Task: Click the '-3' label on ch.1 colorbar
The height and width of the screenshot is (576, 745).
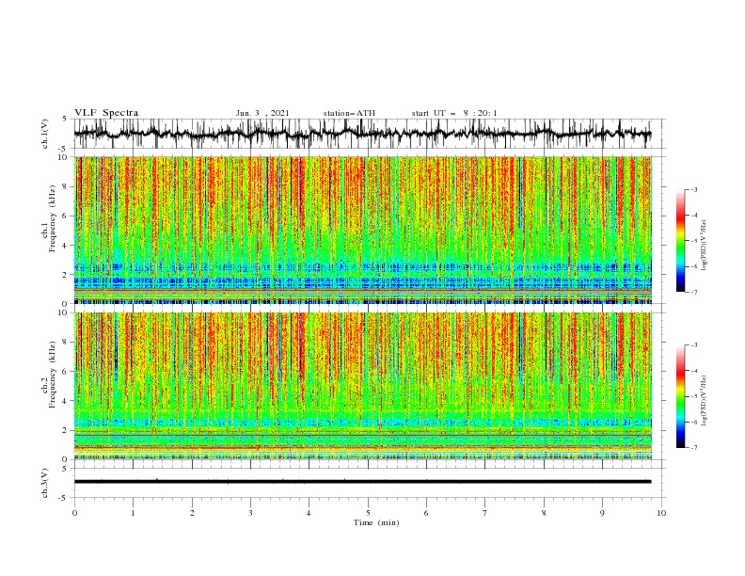Action: click(693, 189)
